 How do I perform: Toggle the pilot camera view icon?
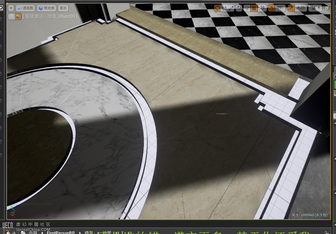pyautogui.click(x=18, y=16)
